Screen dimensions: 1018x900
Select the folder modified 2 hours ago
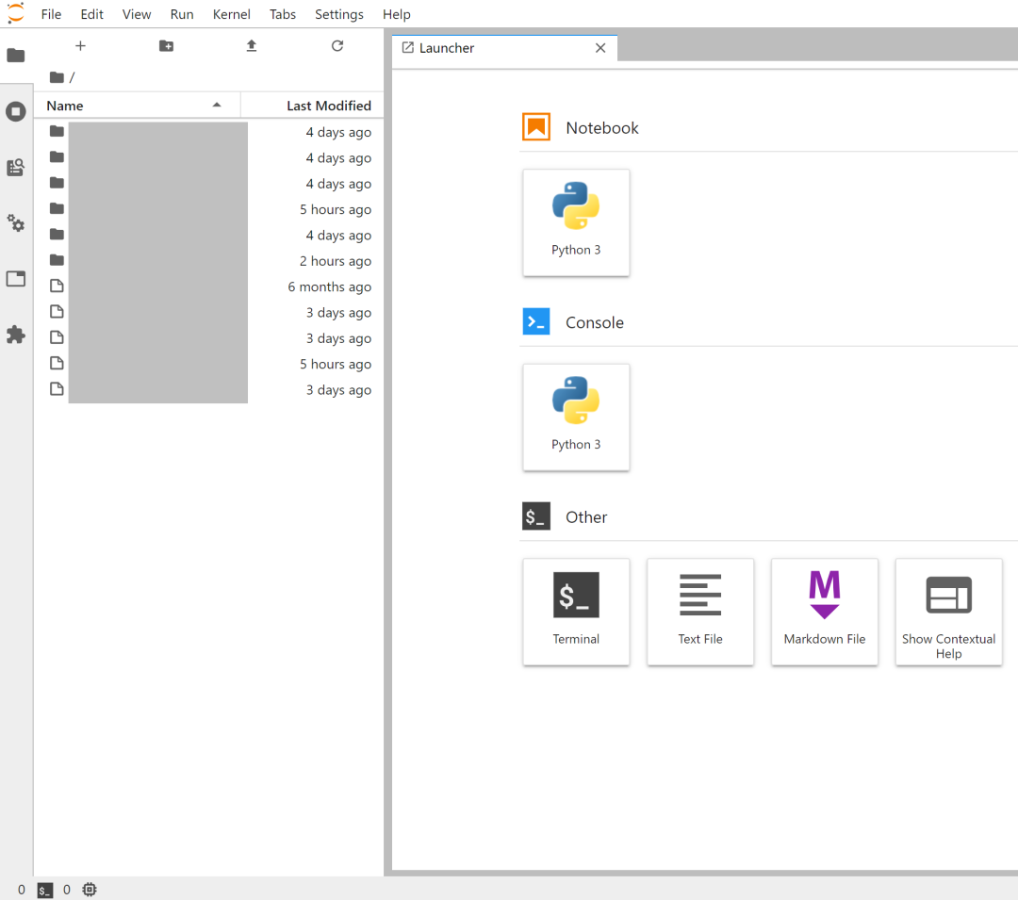208,261
